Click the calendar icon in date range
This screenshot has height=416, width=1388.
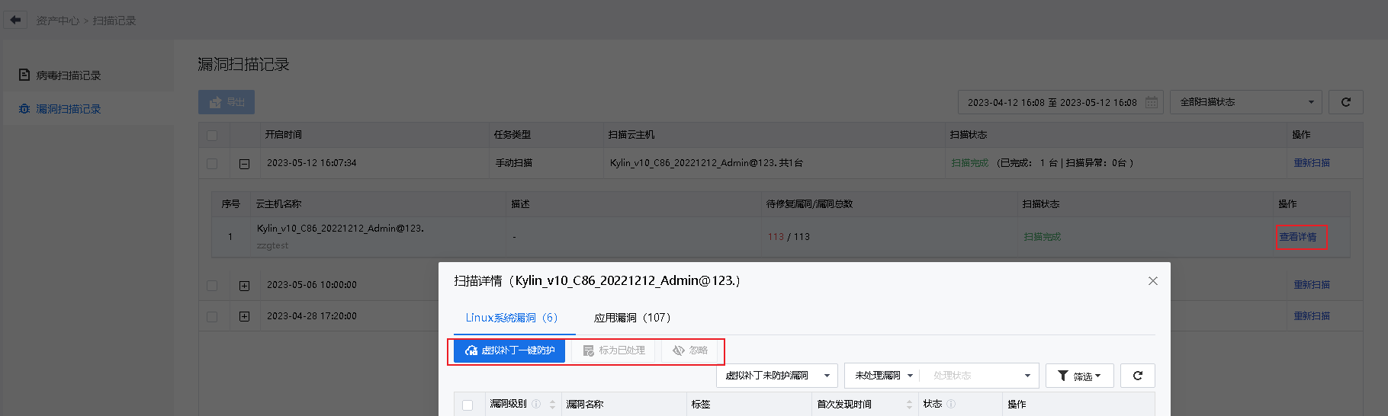pyautogui.click(x=1152, y=102)
